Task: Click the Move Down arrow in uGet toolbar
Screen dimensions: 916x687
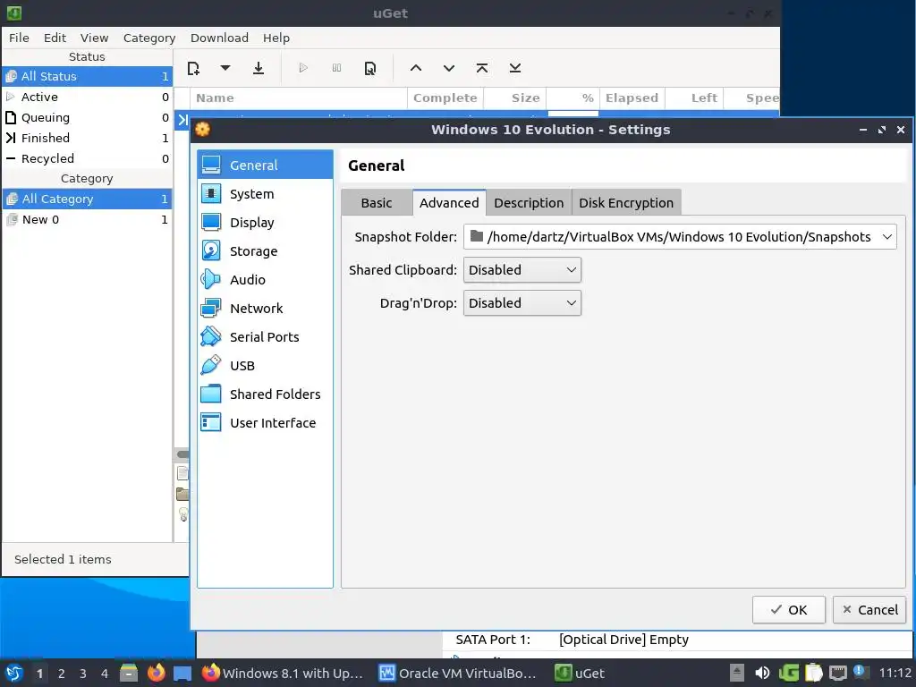Action: point(449,68)
